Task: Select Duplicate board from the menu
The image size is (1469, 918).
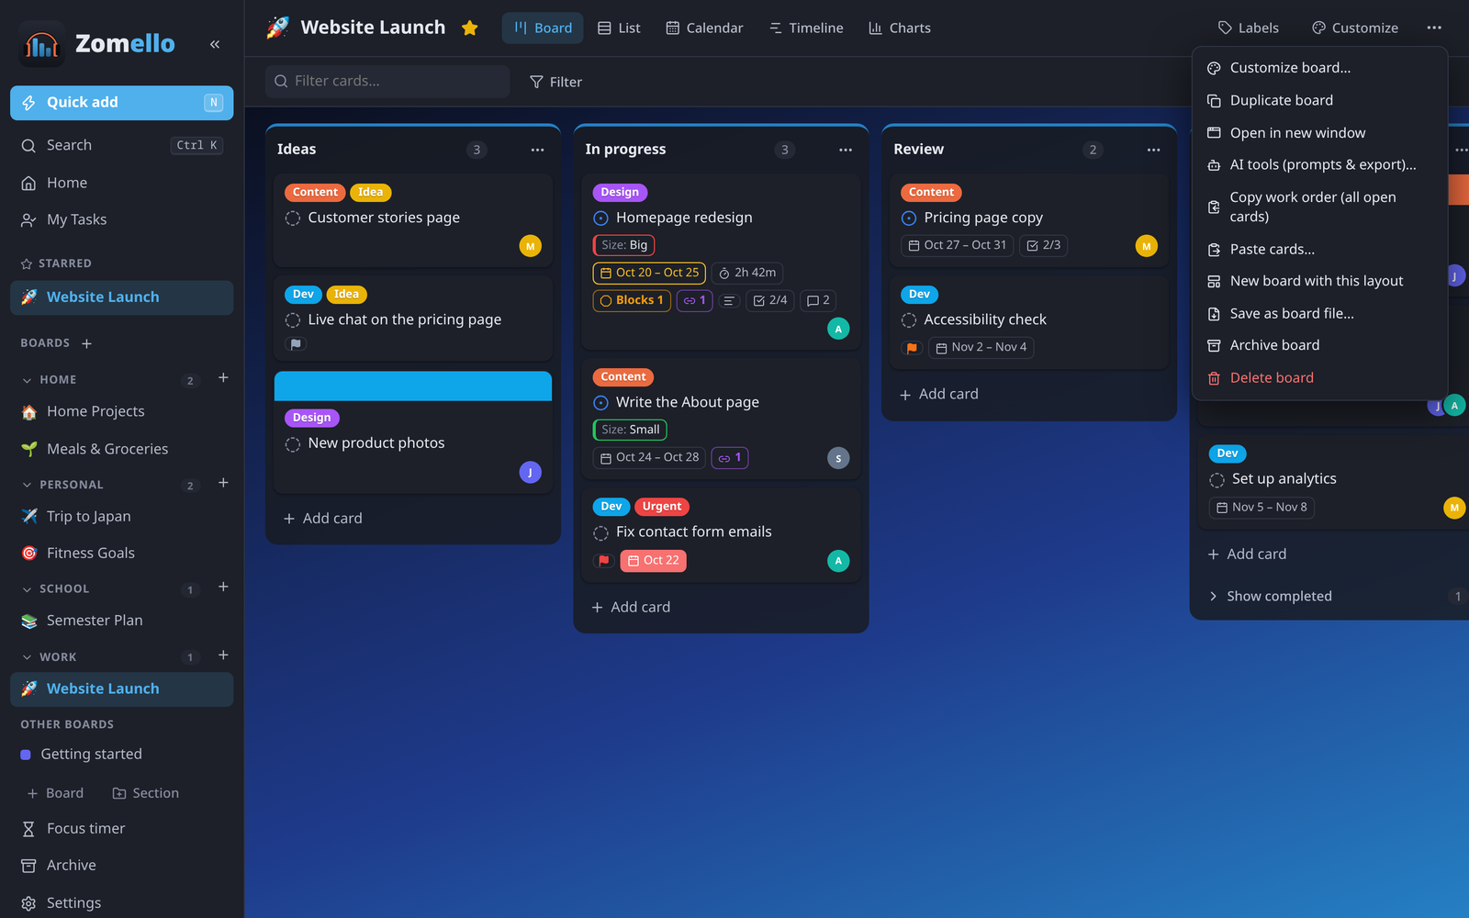Action: (1319, 100)
